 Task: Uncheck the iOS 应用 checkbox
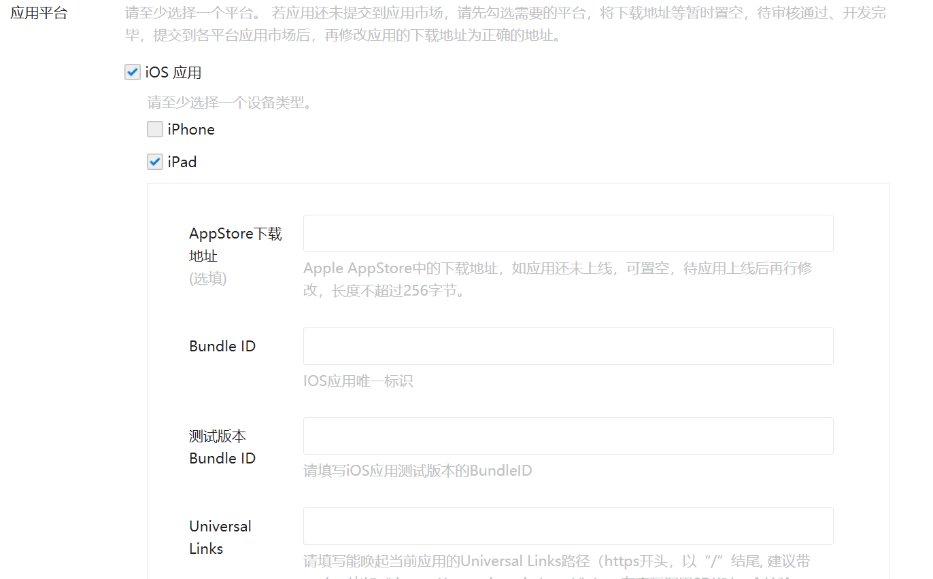click(133, 72)
